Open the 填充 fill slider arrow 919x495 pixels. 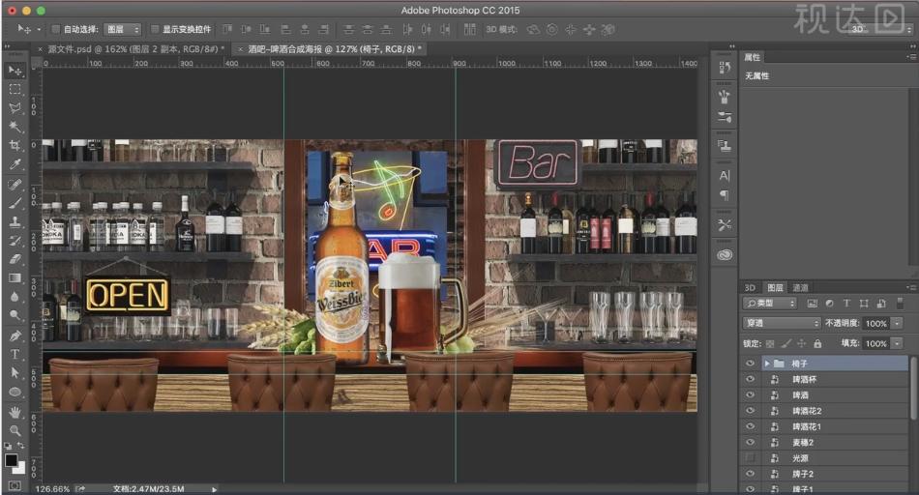point(897,343)
